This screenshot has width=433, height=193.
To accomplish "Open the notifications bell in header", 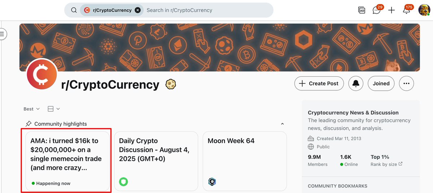I will point(406,10).
